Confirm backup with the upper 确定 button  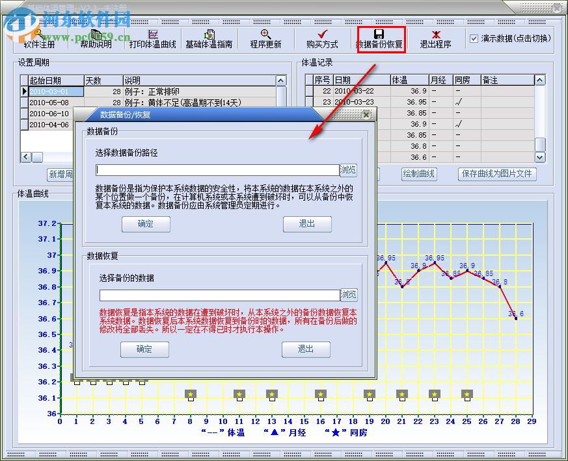click(x=145, y=224)
